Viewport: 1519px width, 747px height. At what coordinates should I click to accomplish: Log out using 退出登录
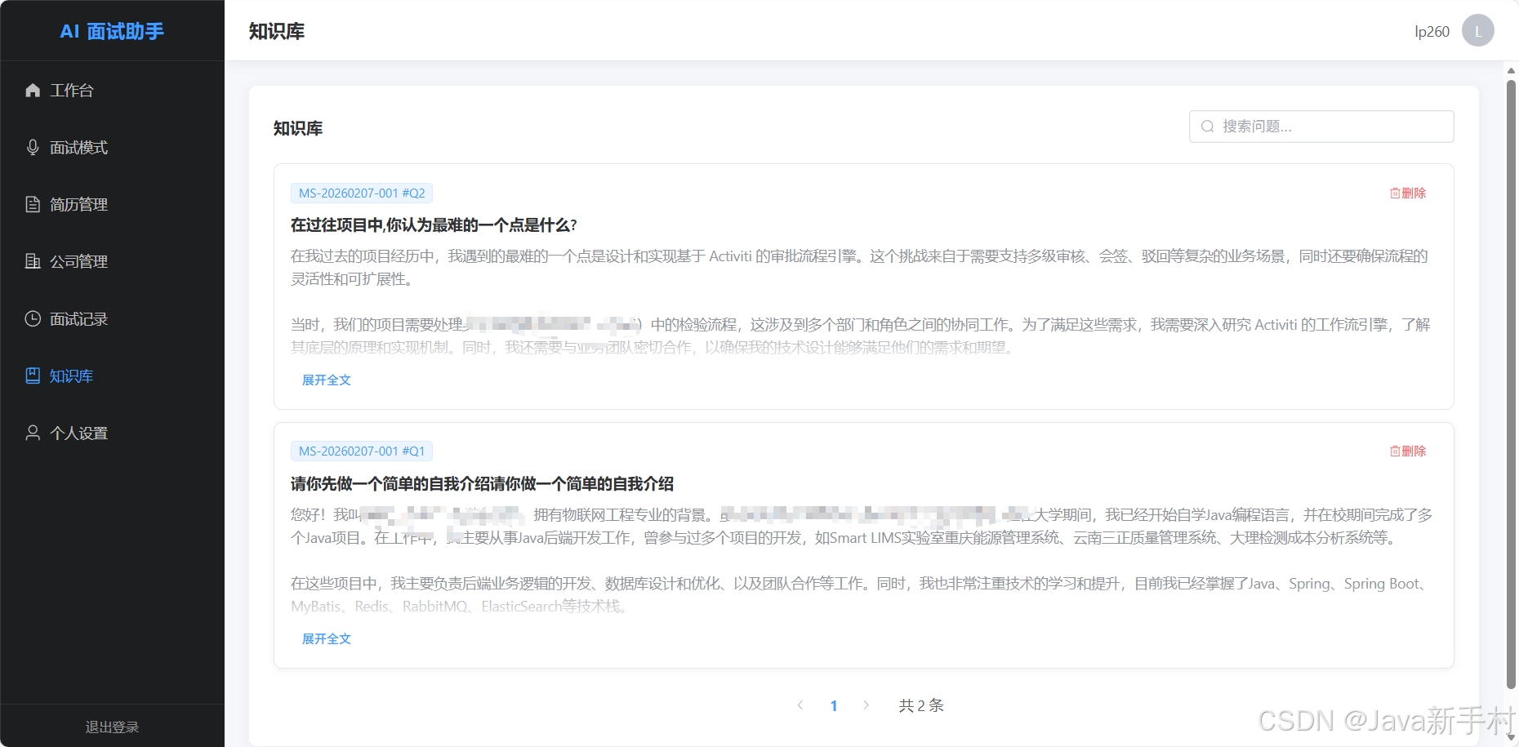[x=112, y=727]
